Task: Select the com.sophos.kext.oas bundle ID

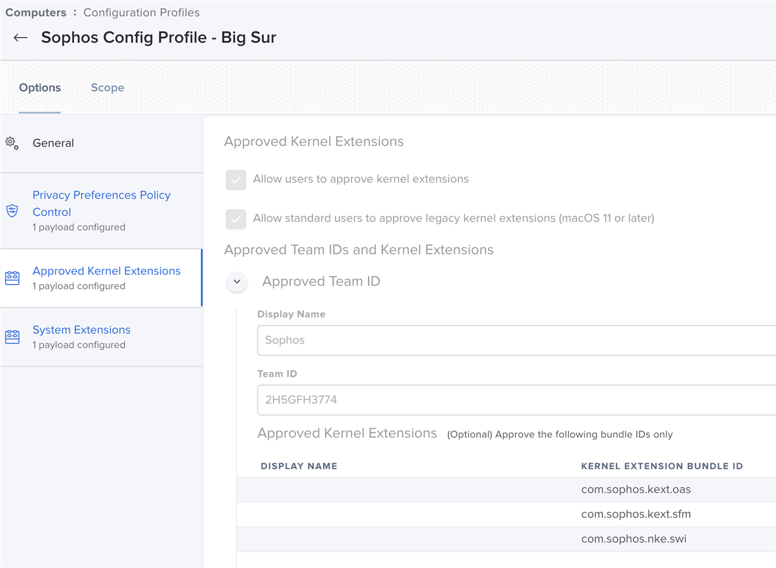Action: coord(636,489)
